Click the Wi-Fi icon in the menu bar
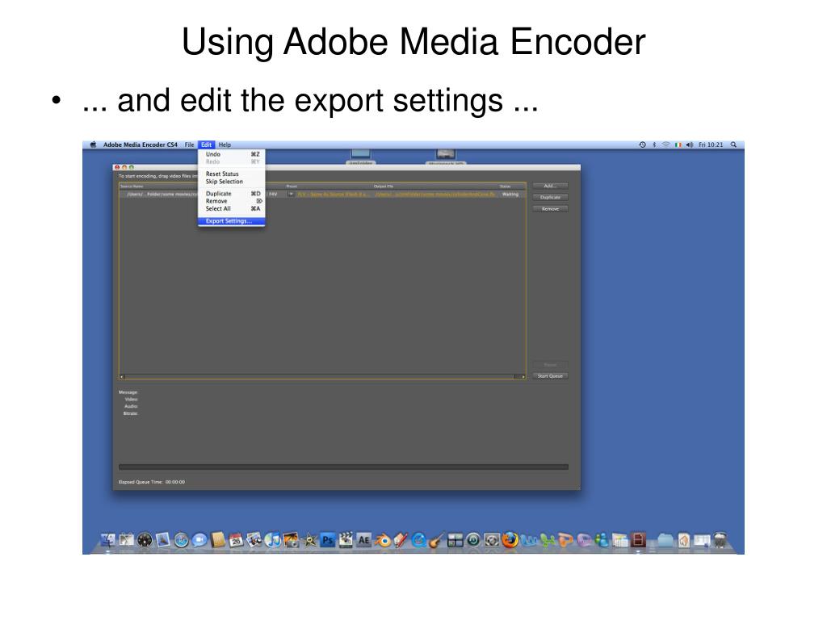The width and height of the screenshot is (827, 620). 665,145
